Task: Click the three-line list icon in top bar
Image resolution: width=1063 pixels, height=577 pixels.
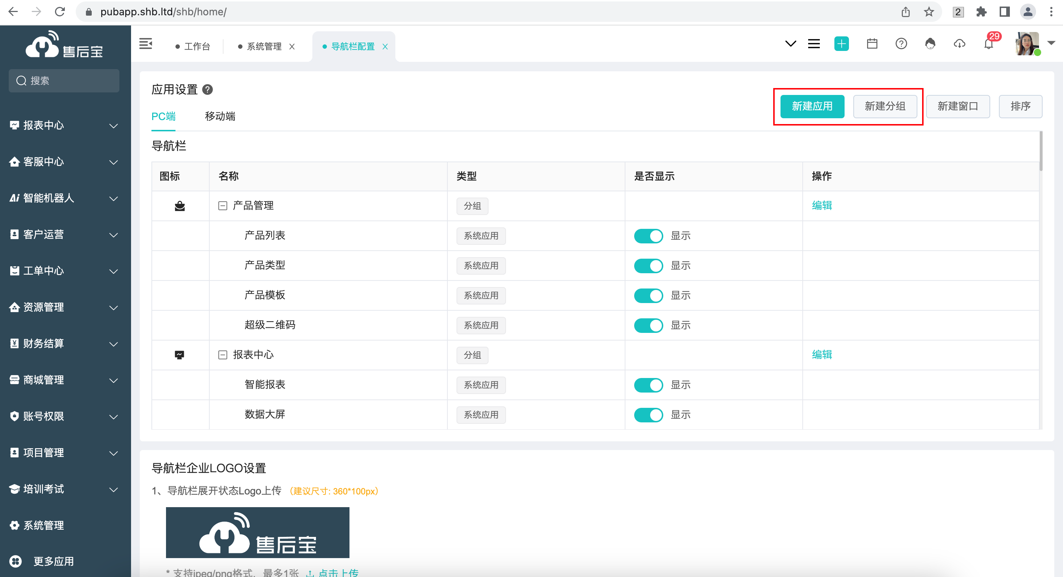Action: pos(813,44)
